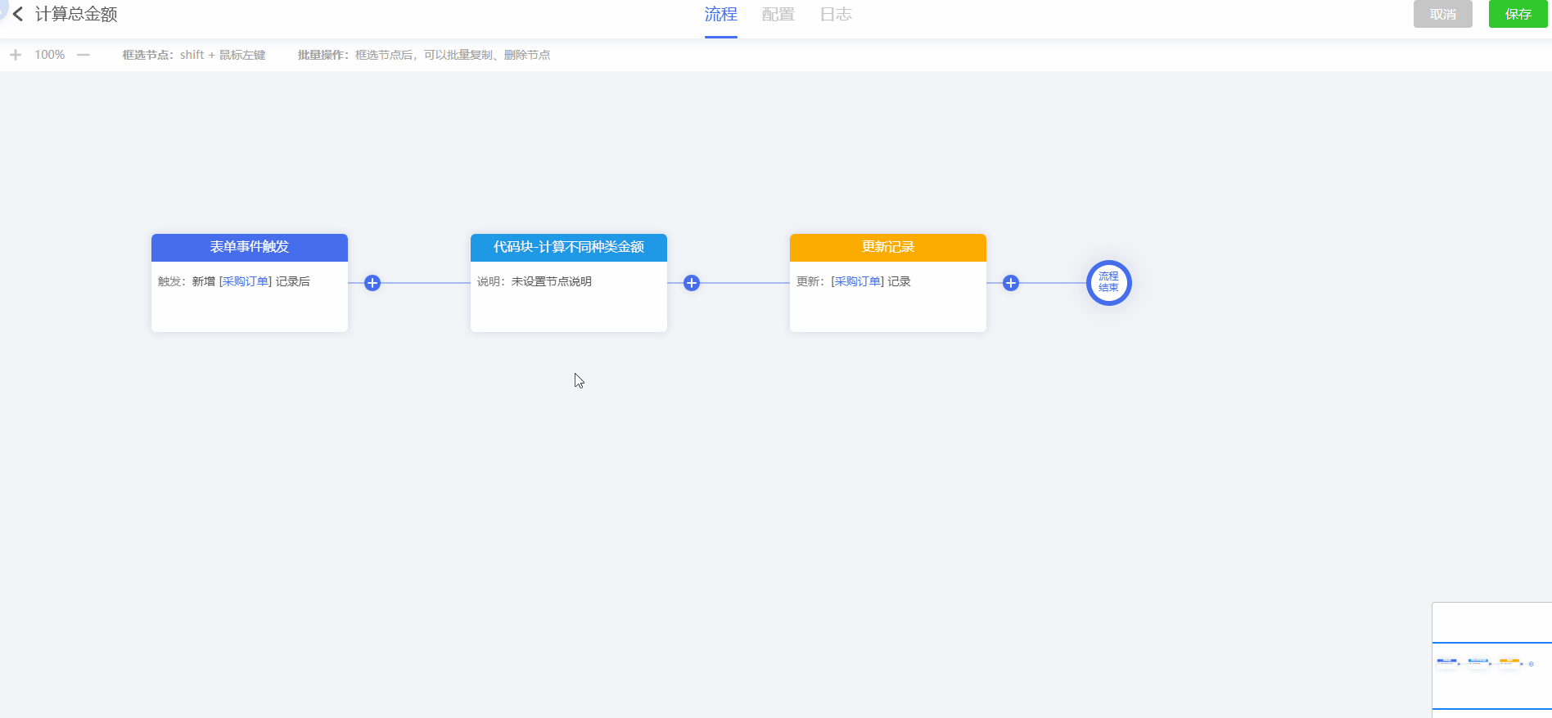Add node after 代码块 node
This screenshot has width=1552, height=718.
pos(692,283)
